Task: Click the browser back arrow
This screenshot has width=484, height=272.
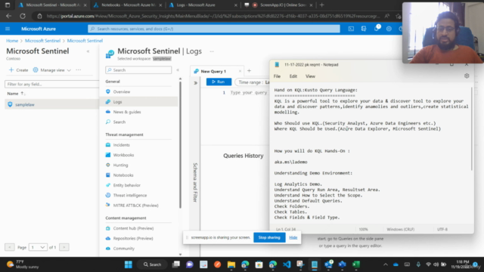Action: click(x=8, y=16)
